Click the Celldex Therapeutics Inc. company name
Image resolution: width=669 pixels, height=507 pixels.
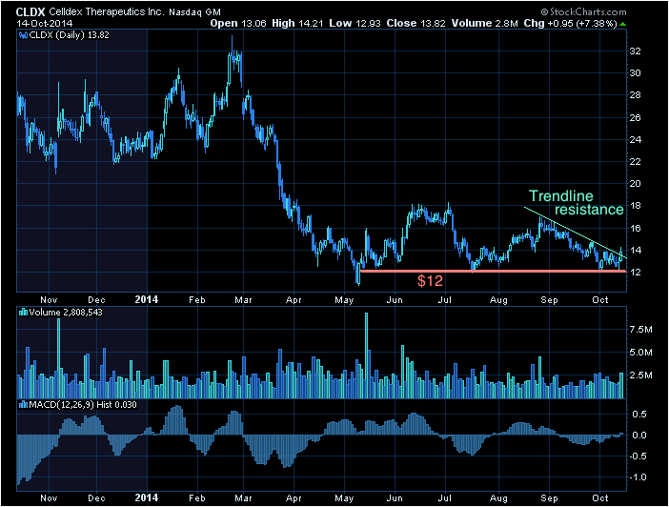(106, 12)
